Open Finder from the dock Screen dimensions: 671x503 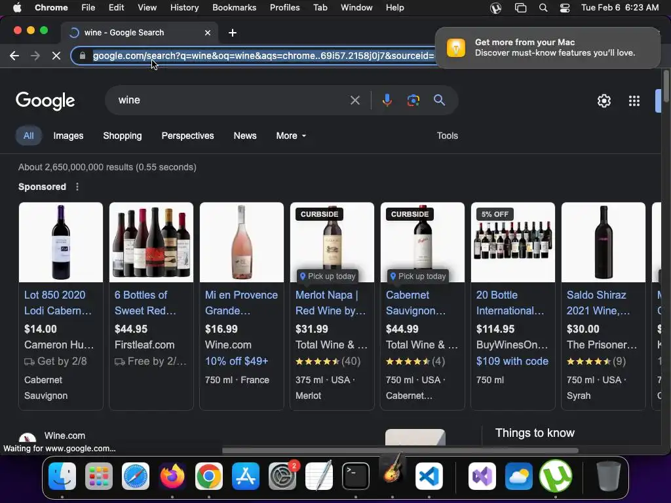62,476
